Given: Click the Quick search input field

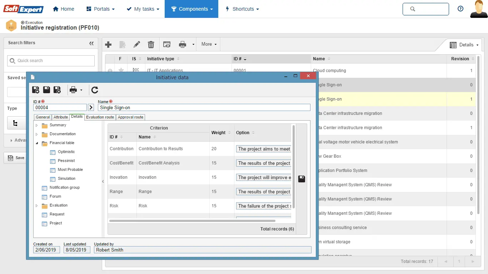Looking at the screenshot, I should click(x=51, y=61).
